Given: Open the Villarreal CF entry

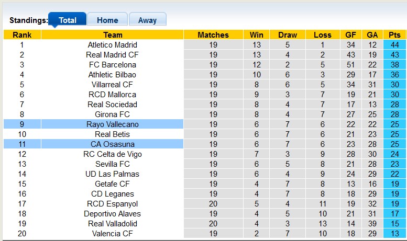Looking at the screenshot, I should pyautogui.click(x=113, y=85).
